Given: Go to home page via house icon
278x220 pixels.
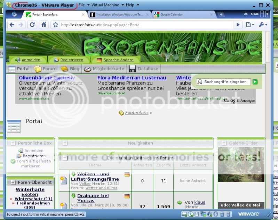Looking at the screenshot, I should 43,25.
